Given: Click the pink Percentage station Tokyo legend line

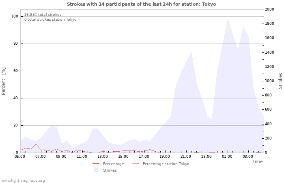Looking at the screenshot, I should pyautogui.click(x=136, y=163).
